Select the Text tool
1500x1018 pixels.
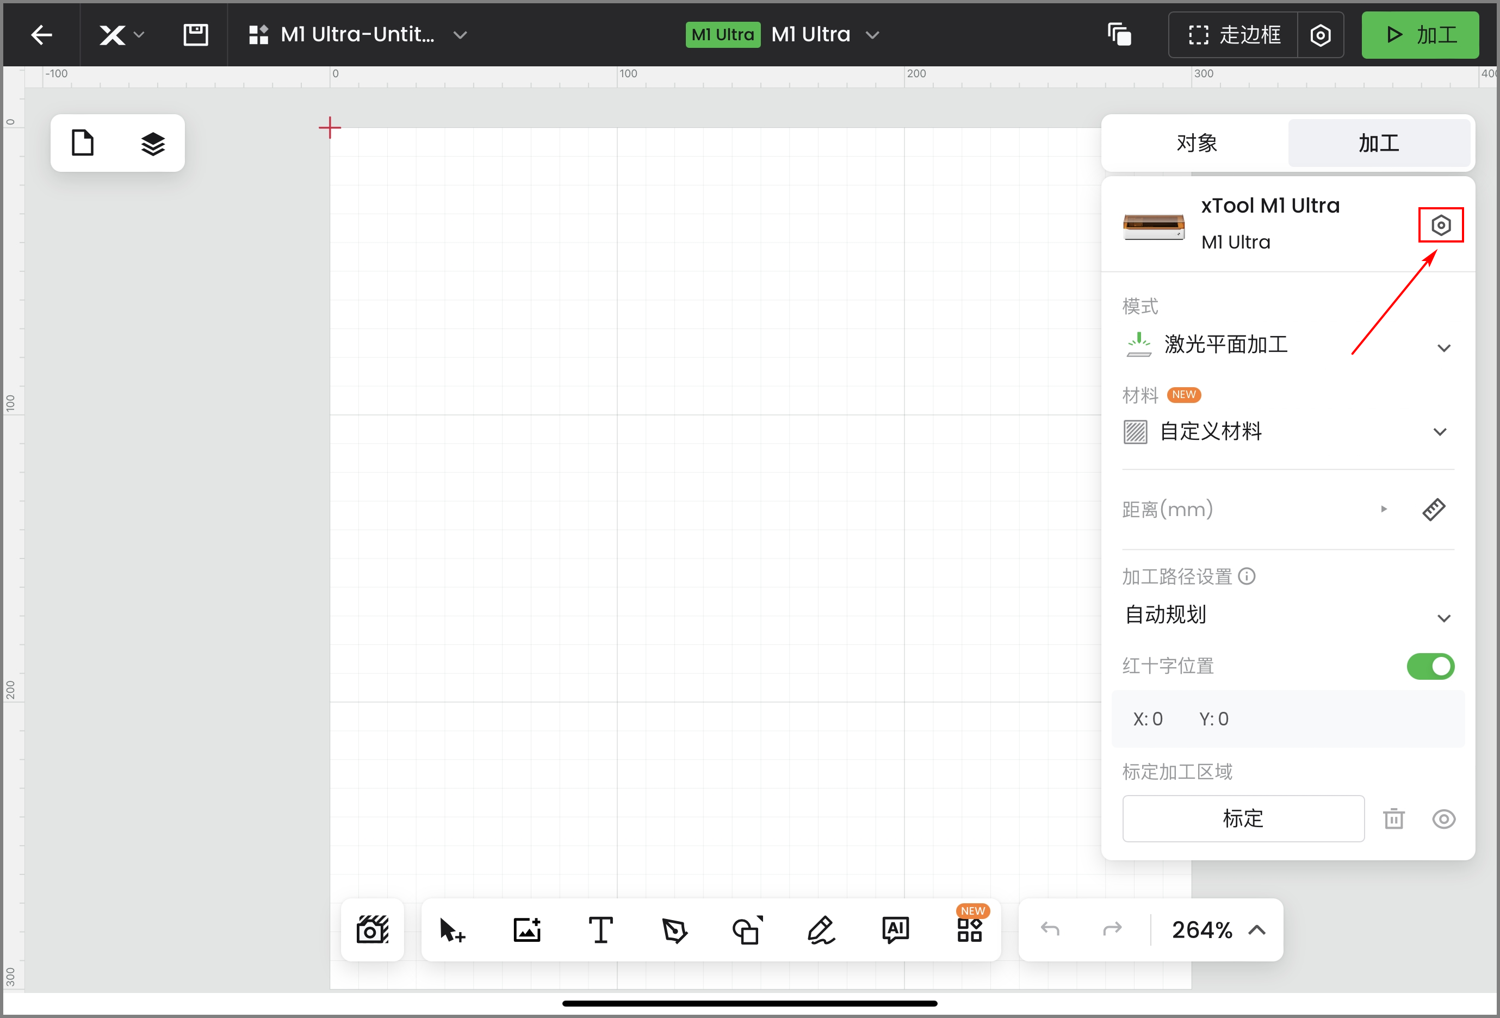click(600, 930)
